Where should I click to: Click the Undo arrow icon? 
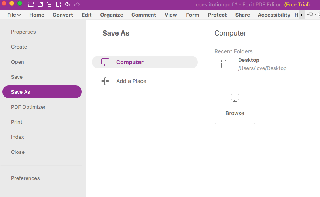[x=68, y=4]
